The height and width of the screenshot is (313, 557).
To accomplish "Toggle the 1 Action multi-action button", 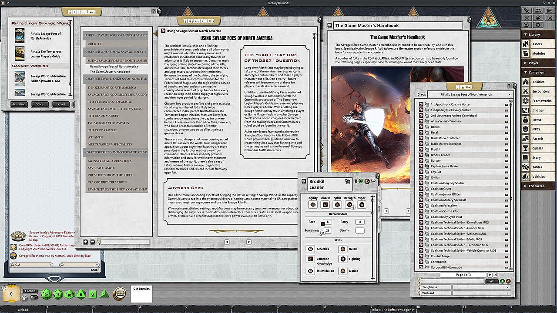I will pos(30,291).
